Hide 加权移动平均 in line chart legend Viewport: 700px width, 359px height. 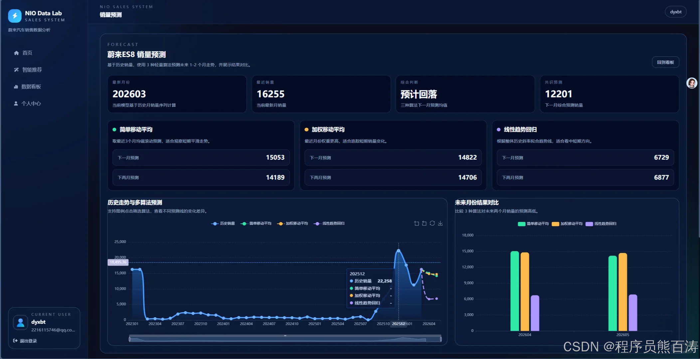(292, 223)
